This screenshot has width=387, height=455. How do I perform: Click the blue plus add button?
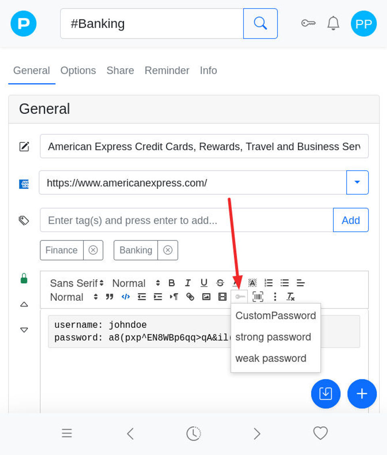(362, 394)
